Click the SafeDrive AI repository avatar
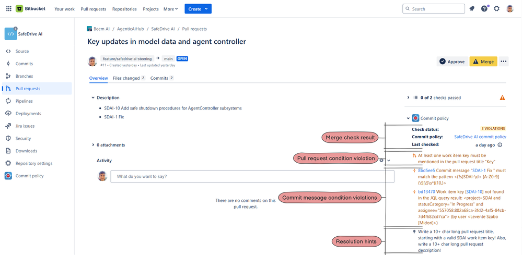This screenshot has width=522, height=255. coord(10,34)
